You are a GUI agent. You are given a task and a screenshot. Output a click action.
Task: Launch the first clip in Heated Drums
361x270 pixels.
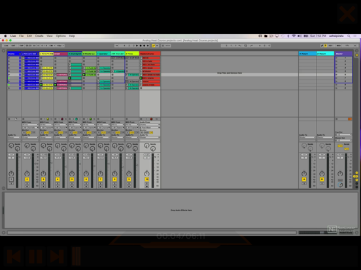141,58
